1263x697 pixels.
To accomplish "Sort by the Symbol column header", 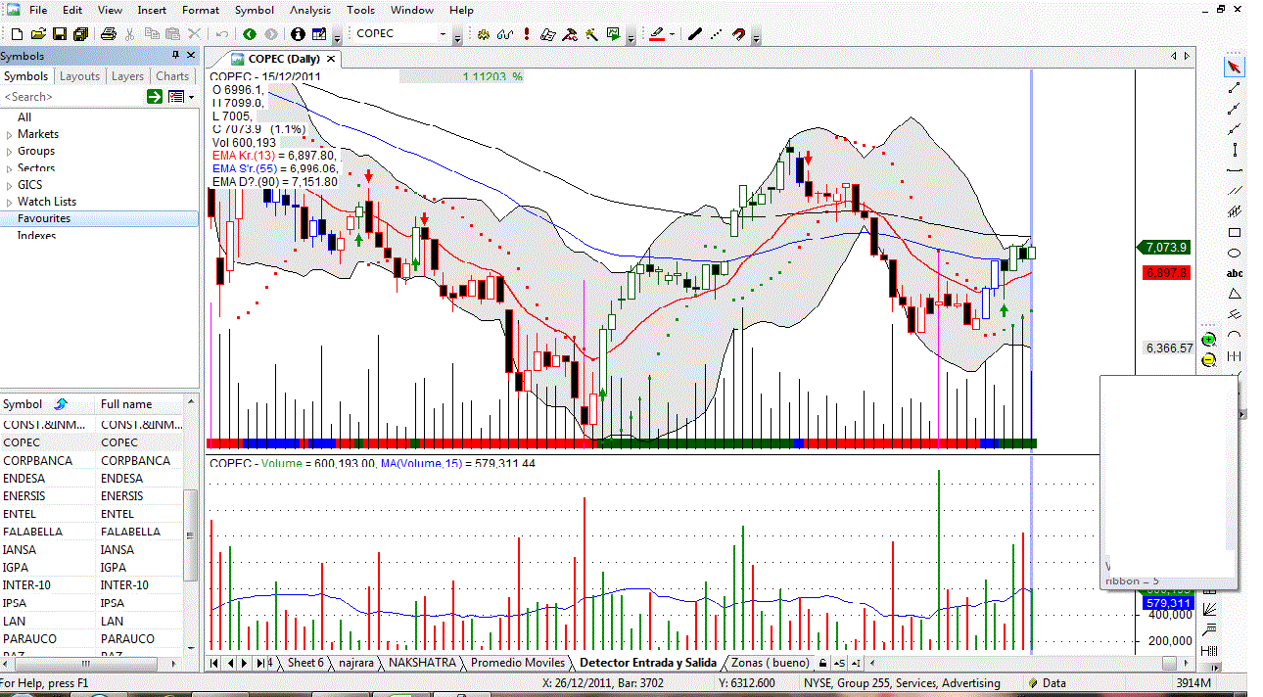I will point(48,404).
